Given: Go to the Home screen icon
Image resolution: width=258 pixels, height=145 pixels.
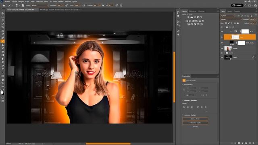Looking at the screenshot, I should [4, 5].
